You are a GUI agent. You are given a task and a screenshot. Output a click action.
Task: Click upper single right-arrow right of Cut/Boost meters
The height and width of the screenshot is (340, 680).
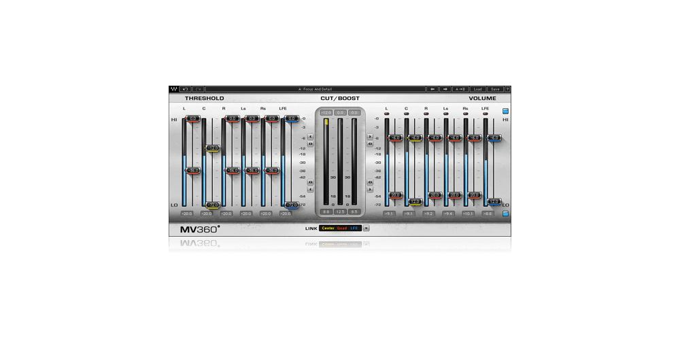[x=370, y=137]
